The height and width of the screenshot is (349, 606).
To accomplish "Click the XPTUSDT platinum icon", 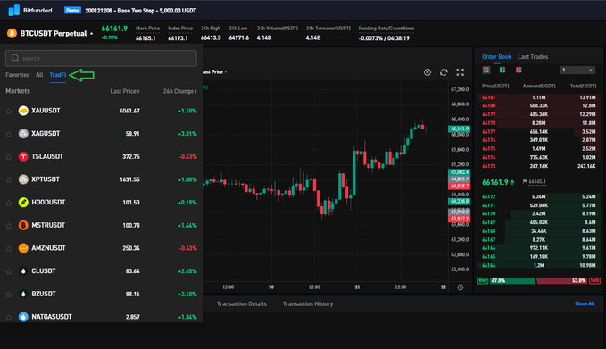I will click(x=23, y=179).
